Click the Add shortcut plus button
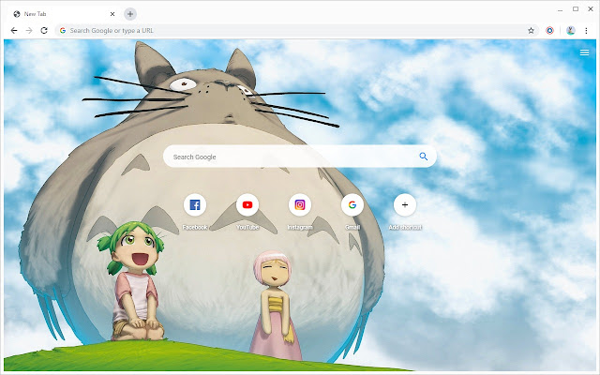 405,204
